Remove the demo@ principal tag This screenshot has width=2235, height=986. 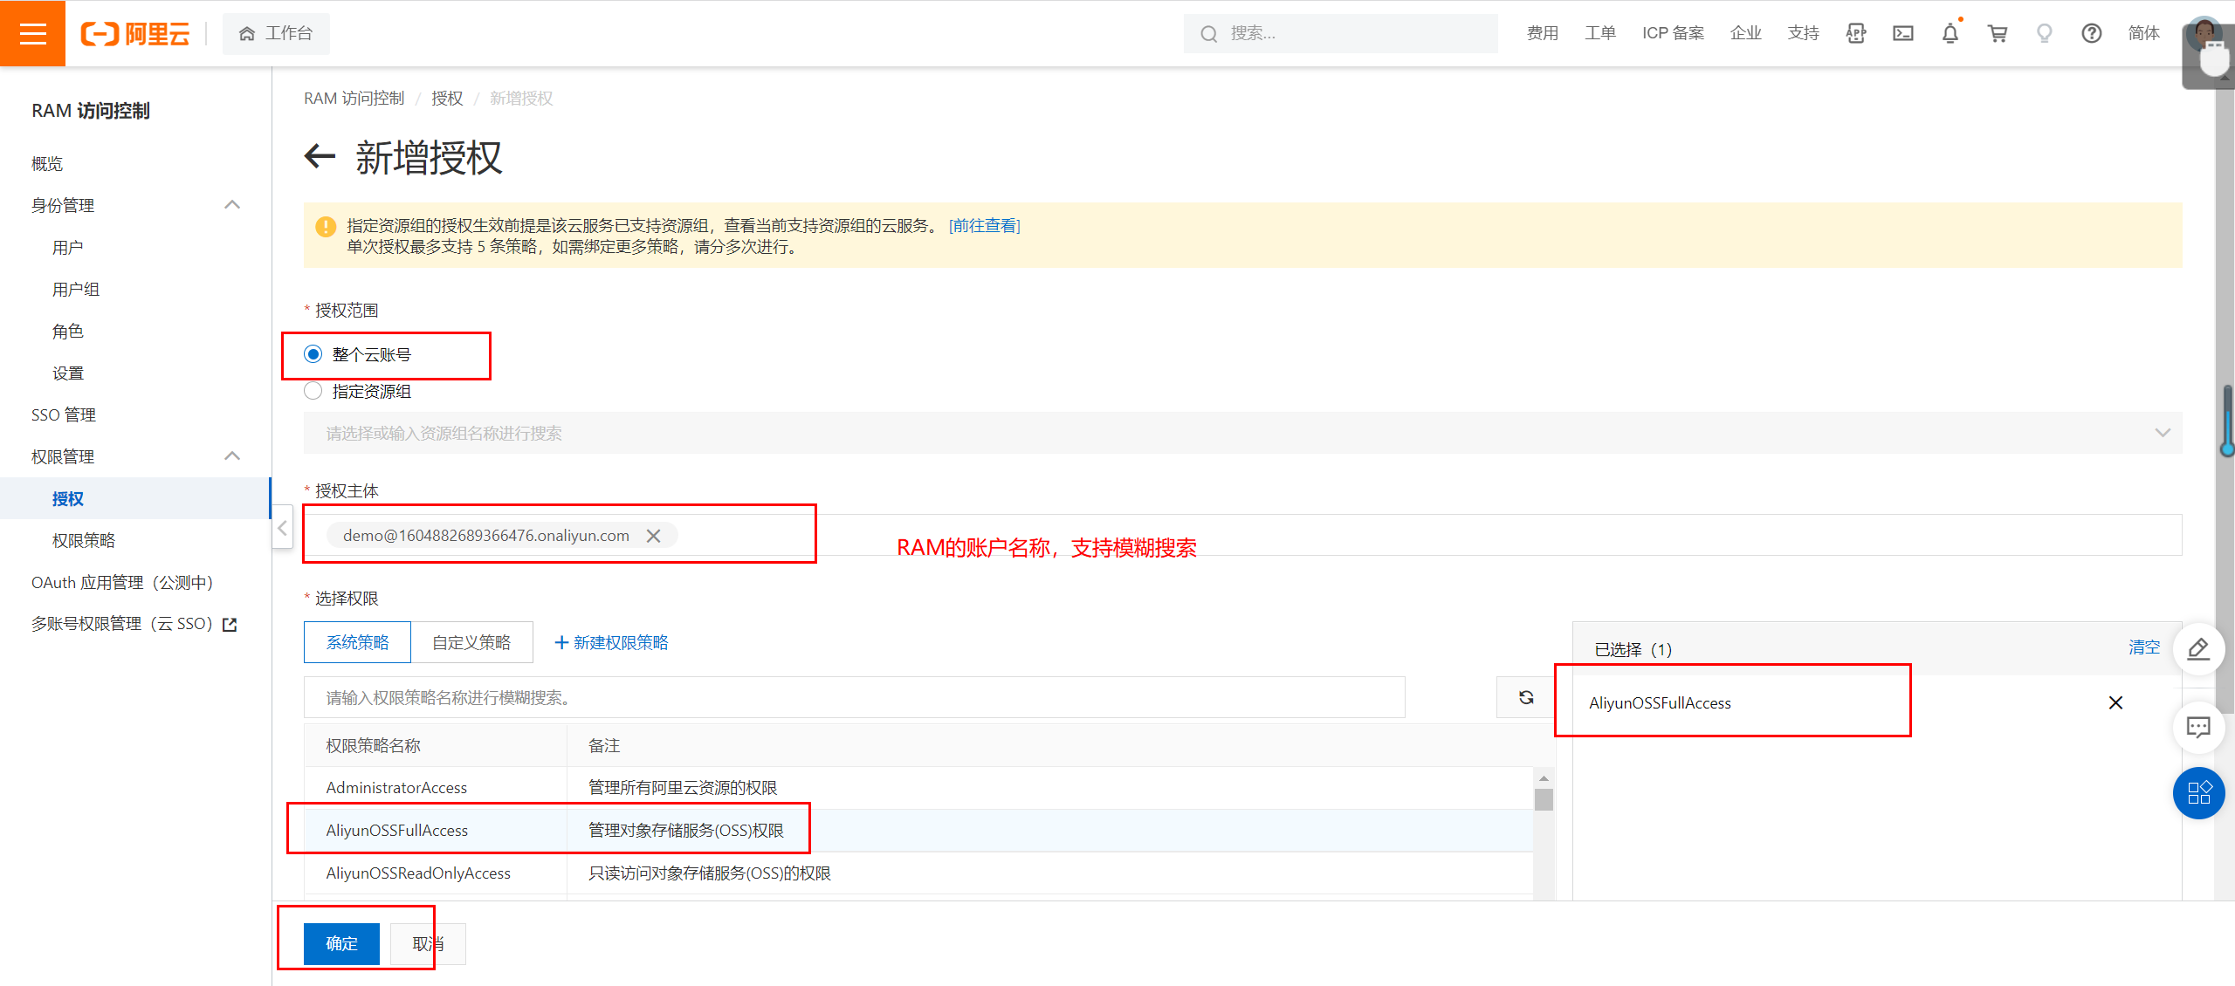653,536
